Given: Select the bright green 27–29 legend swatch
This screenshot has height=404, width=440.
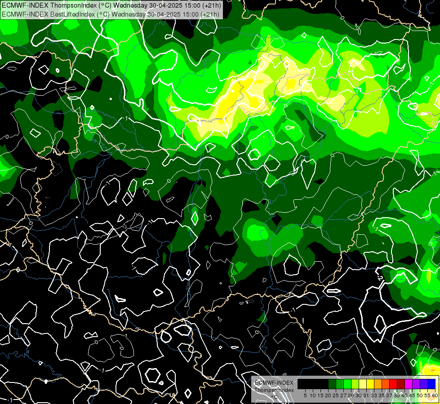Looking at the screenshot, I should click(x=347, y=384).
